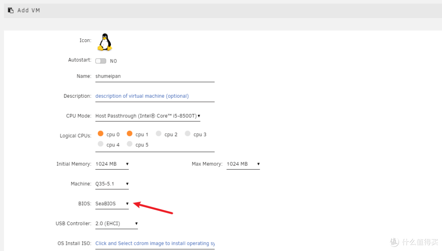The width and height of the screenshot is (442, 251).
Task: Click the Logical CPUs label
Action: click(76, 136)
